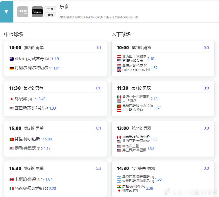Open the 赛程 schedule button
Screen dimensions: 219x197
pos(50,15)
